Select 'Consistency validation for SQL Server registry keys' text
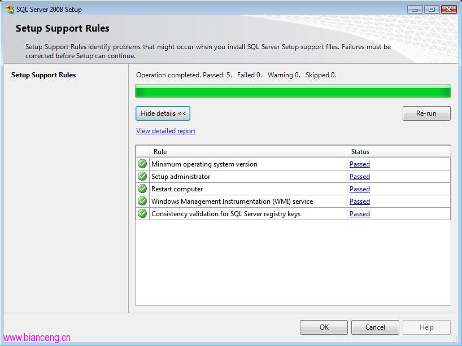The height and width of the screenshot is (346, 462). [x=226, y=213]
